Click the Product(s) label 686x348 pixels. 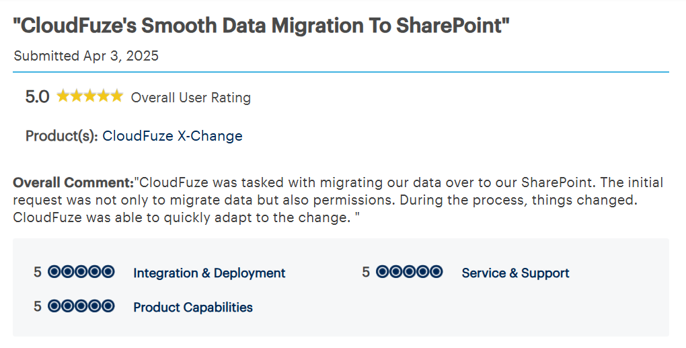(62, 136)
